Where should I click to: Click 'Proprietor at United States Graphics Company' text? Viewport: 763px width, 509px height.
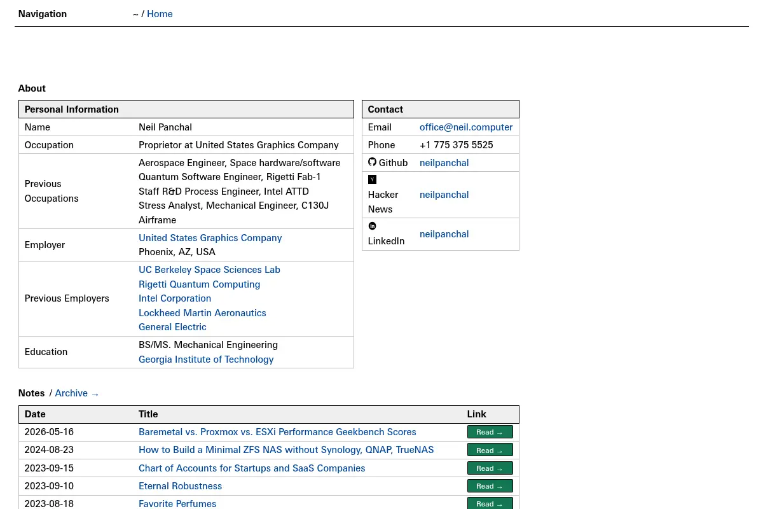[x=238, y=145]
